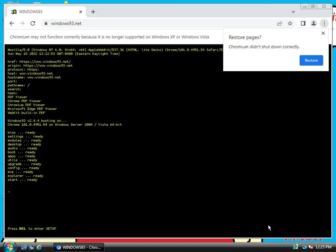Close the WINDOWS93 tab

[81, 12]
